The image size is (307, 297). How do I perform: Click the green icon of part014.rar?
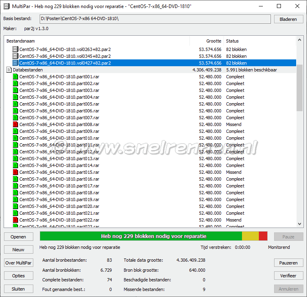coord(15,165)
